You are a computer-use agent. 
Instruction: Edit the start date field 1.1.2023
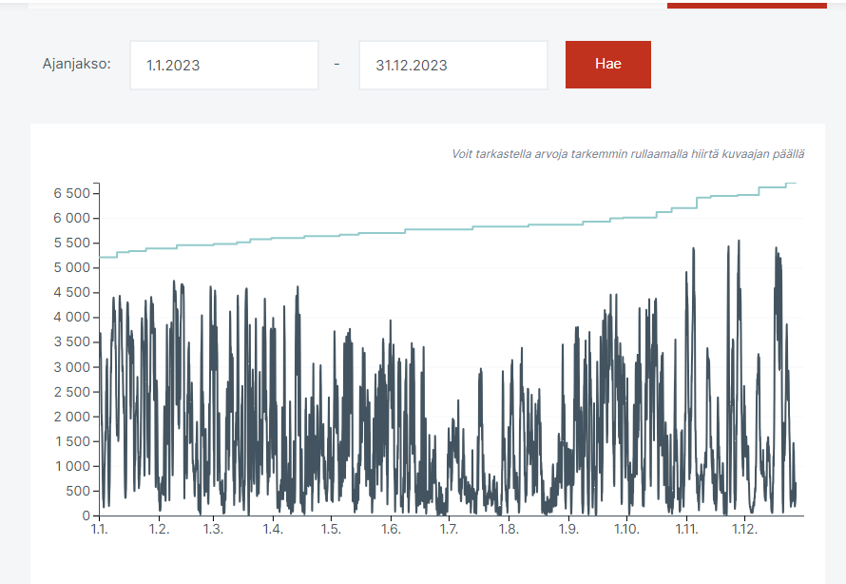(x=224, y=65)
